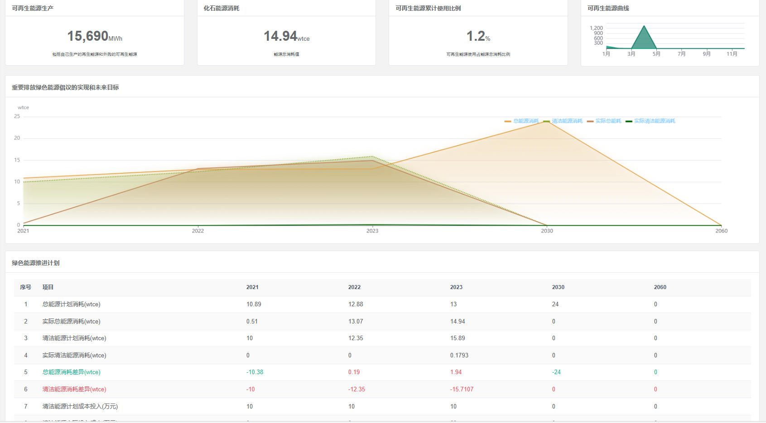766x423 pixels.
Task: Click the 可再生能源生产 card title
Action: click(33, 8)
